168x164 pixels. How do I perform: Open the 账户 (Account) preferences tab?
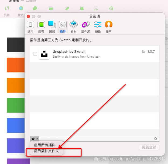(x=108, y=27)
